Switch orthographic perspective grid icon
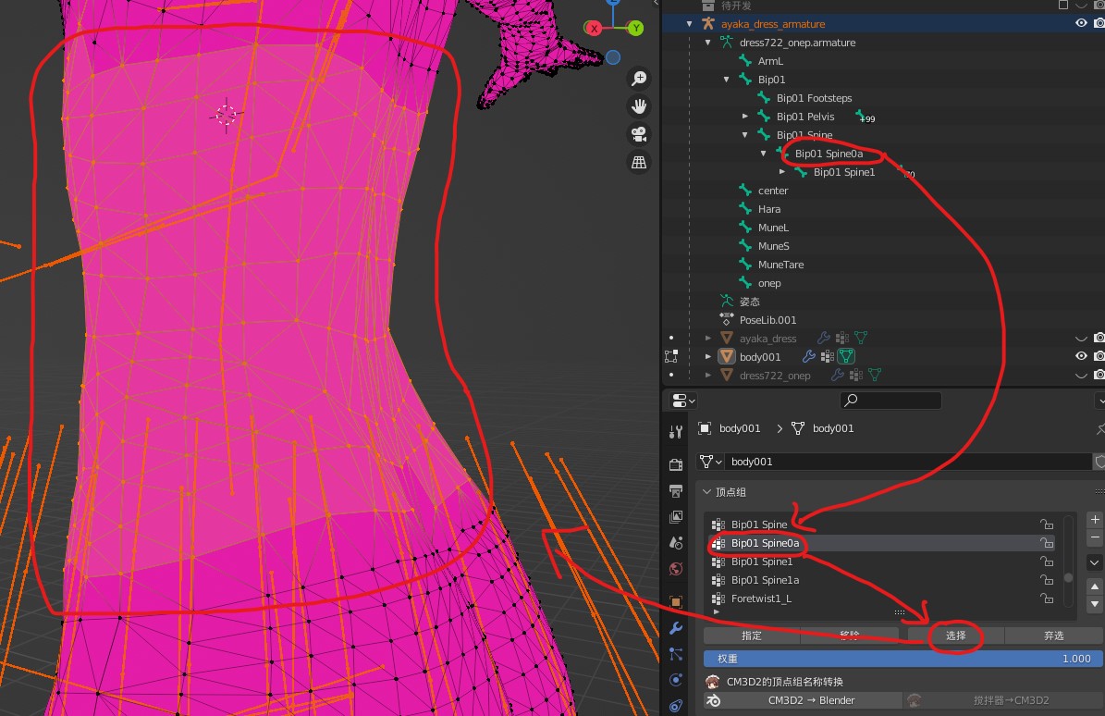The height and width of the screenshot is (716, 1105). (639, 162)
